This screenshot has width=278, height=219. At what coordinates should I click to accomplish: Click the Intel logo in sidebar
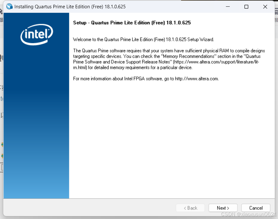pyautogui.click(x=37, y=34)
